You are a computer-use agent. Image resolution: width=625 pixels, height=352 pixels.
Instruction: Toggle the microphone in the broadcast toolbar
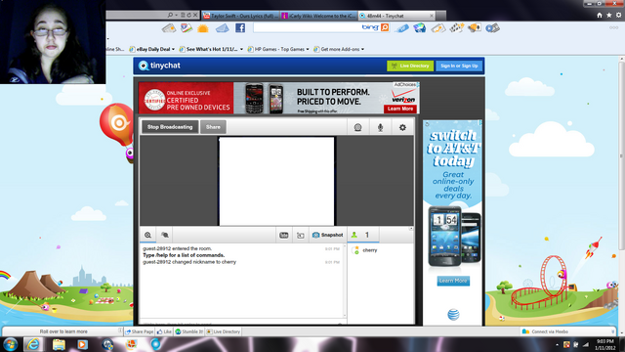pos(380,127)
